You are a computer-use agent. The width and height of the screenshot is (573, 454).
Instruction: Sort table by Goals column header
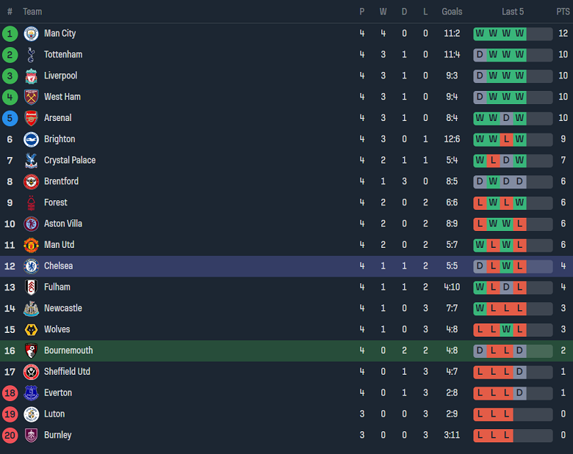click(452, 12)
